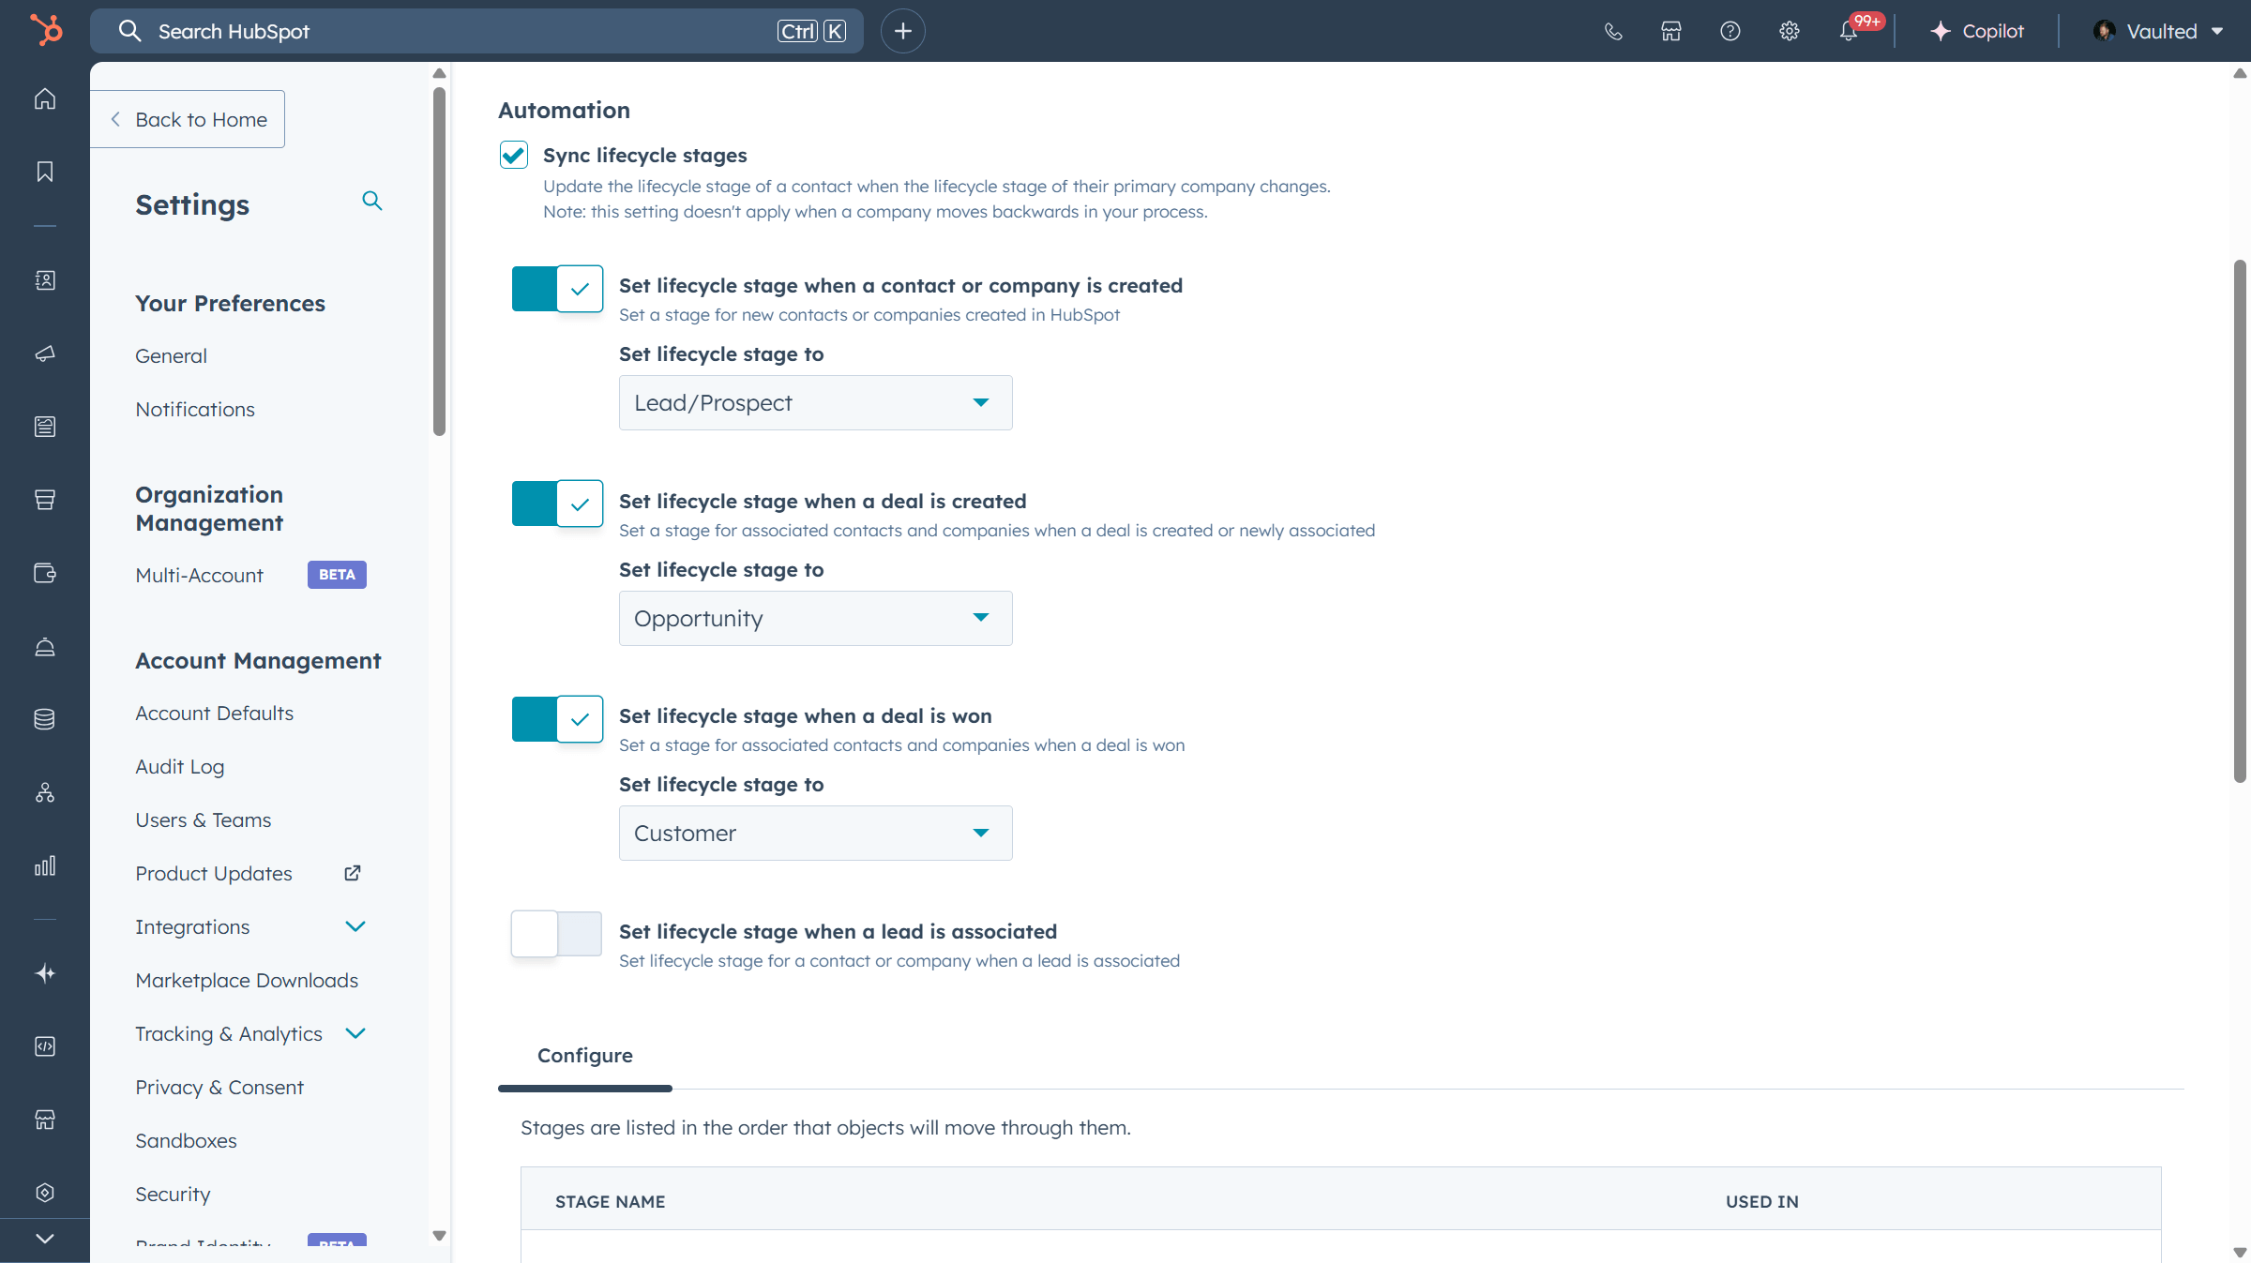This screenshot has height=1263, width=2251.
Task: Open the Lead/Prospect lifecycle stage dropdown
Action: (814, 402)
